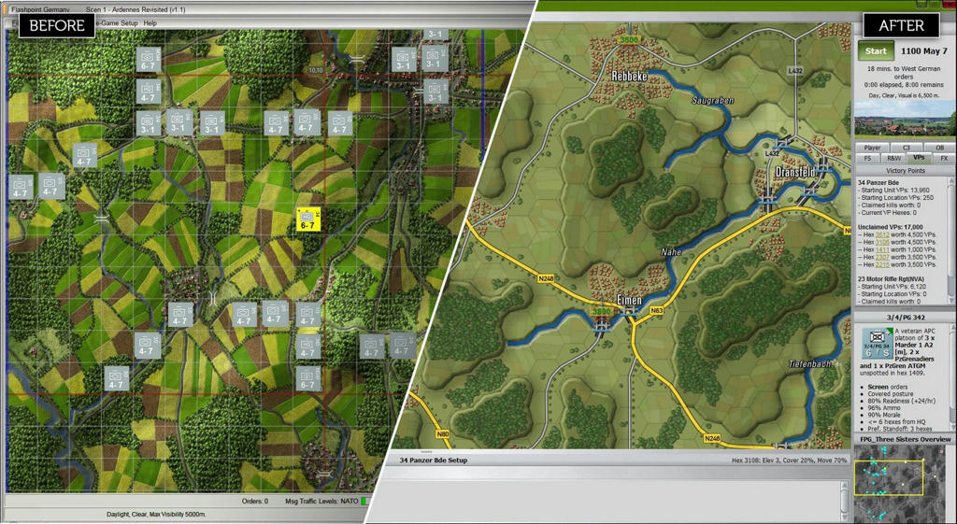Click the message log scrollbar below the map
Screen dimensions: 957x524
pyautogui.click(x=845, y=502)
